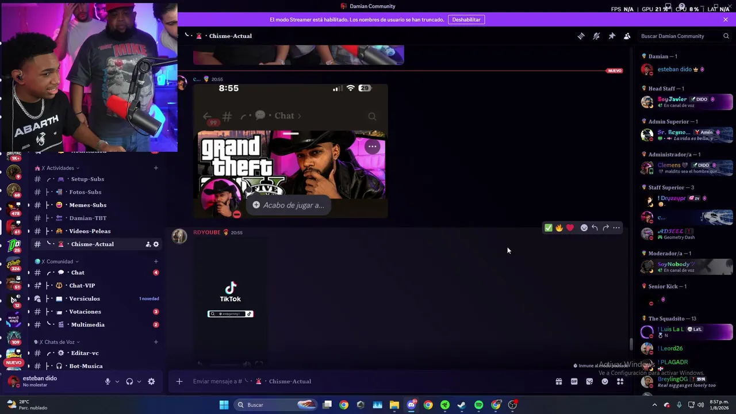Open the Memes-Subs channel
The image size is (736, 414).
[97, 205]
